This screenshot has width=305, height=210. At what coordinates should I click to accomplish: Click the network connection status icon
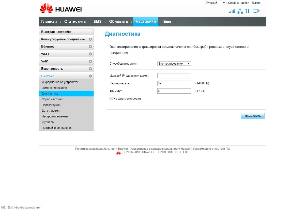240,11
